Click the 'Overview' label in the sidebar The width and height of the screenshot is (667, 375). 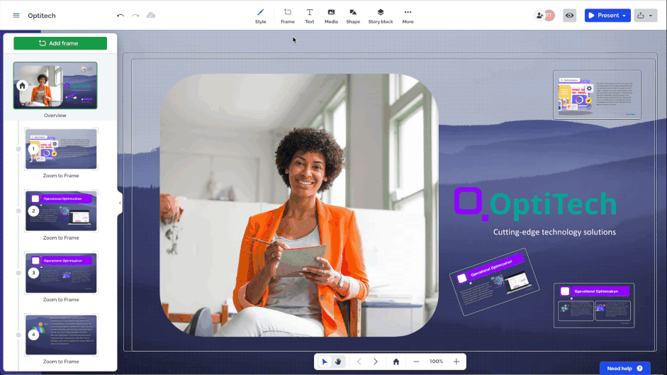[55, 116]
